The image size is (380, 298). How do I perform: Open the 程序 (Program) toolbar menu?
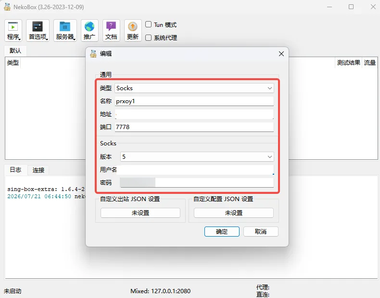tap(13, 30)
